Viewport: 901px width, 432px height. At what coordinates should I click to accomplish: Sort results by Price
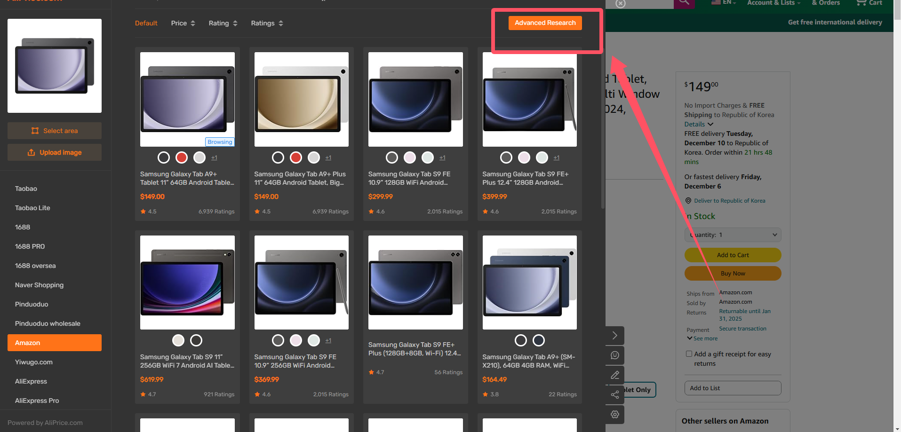pos(183,23)
